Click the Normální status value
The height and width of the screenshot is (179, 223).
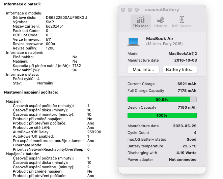point(45,83)
